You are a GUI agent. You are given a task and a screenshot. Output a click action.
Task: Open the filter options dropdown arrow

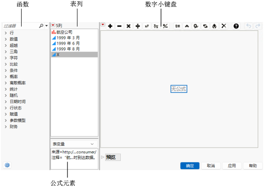tap(46, 26)
